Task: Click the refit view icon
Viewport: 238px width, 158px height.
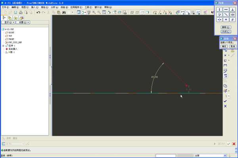Action: (x=104, y=12)
